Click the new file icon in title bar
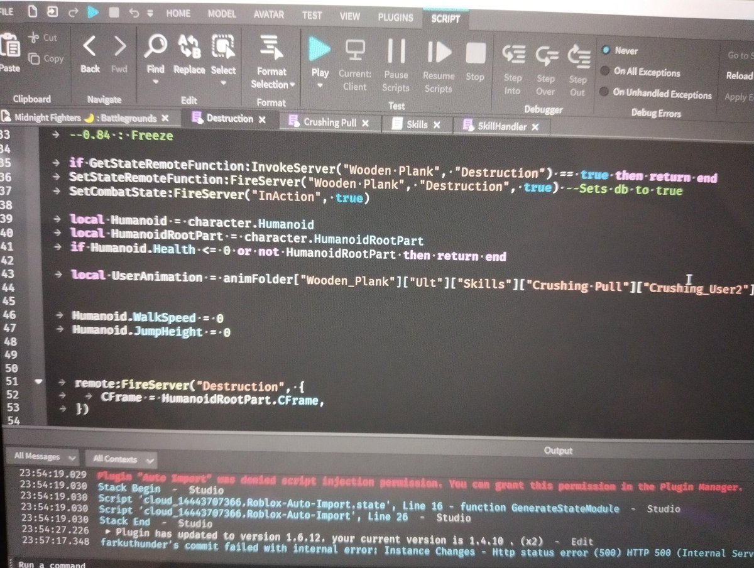Image resolution: width=754 pixels, height=568 pixels. pos(32,11)
